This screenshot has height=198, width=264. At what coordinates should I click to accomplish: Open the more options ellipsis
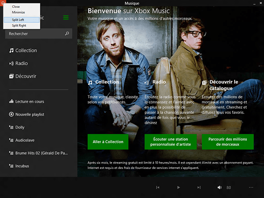(x=251, y=187)
